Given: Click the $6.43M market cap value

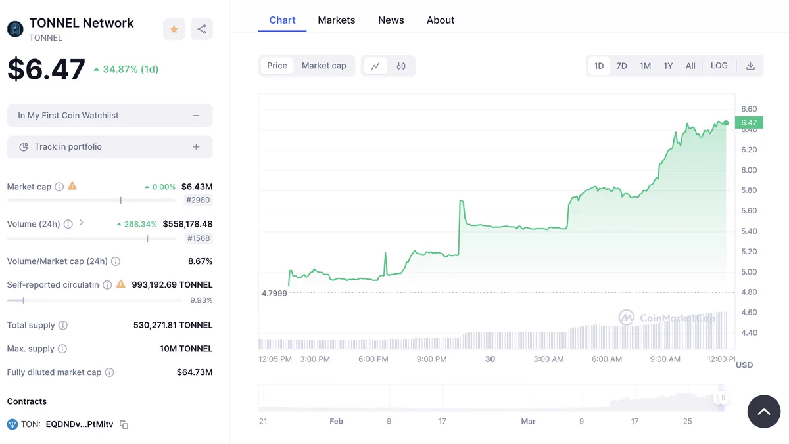Looking at the screenshot, I should click(x=197, y=187).
